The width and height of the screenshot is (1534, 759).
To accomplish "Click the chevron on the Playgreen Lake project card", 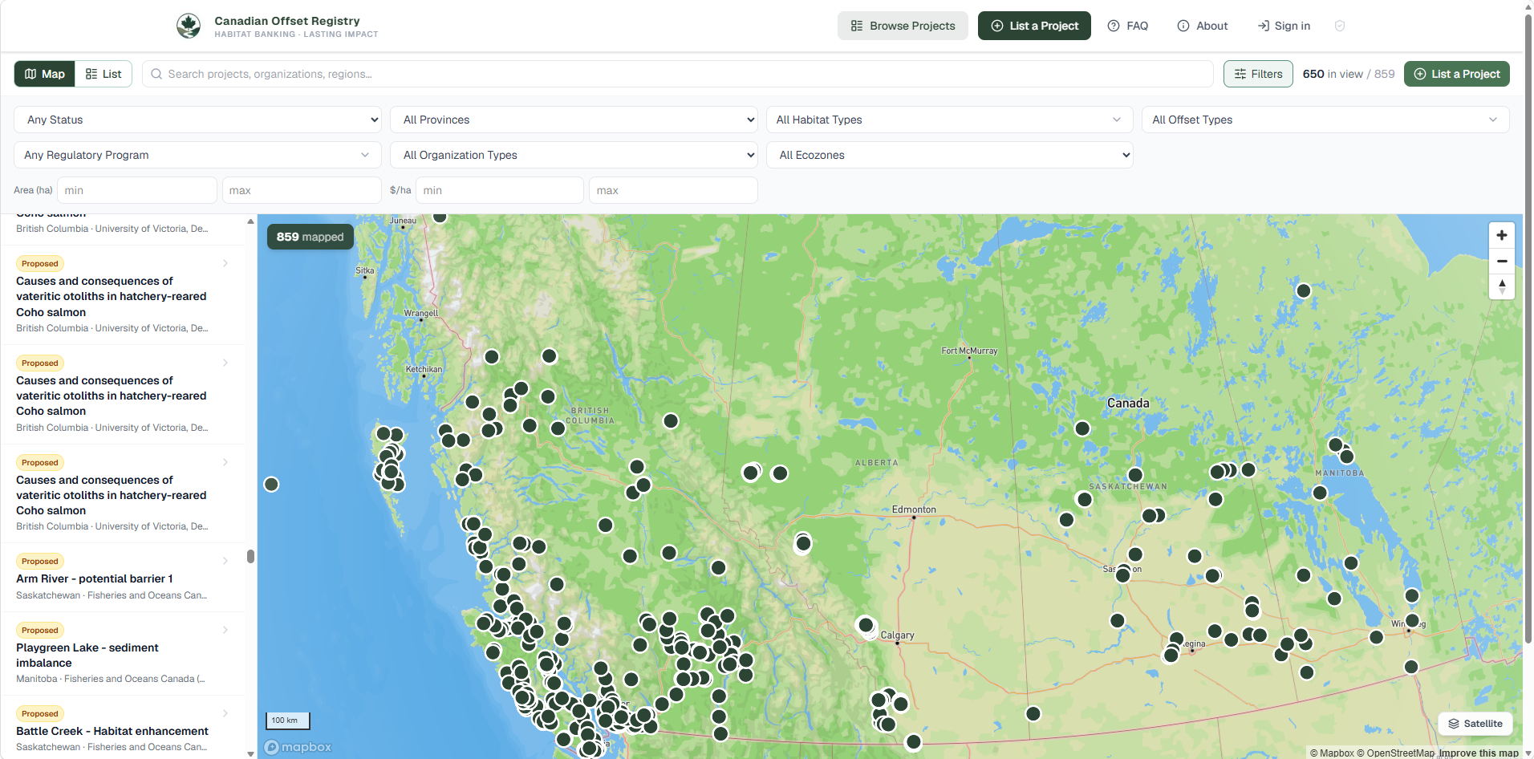I will click(225, 630).
